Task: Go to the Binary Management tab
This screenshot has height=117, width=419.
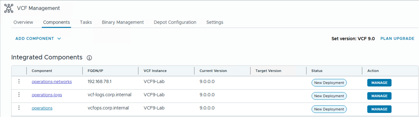Action: pyautogui.click(x=123, y=22)
